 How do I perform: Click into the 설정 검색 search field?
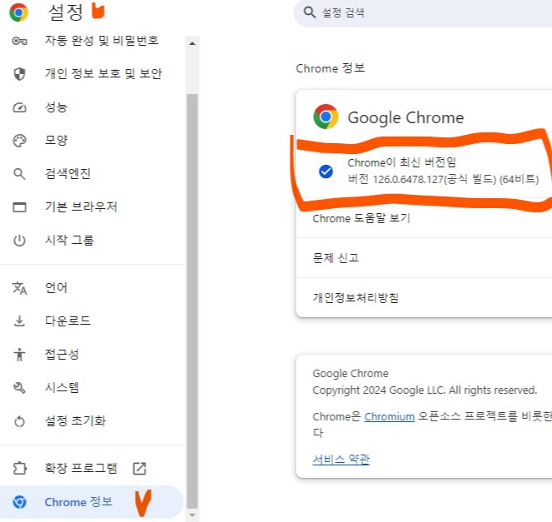422,13
